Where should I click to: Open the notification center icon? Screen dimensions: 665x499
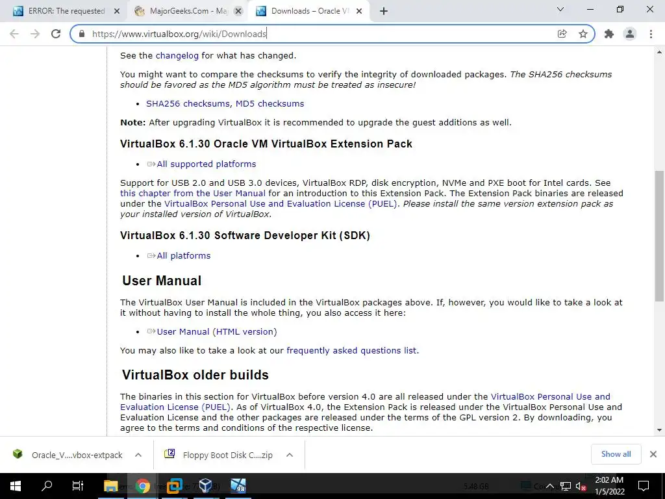click(x=644, y=486)
